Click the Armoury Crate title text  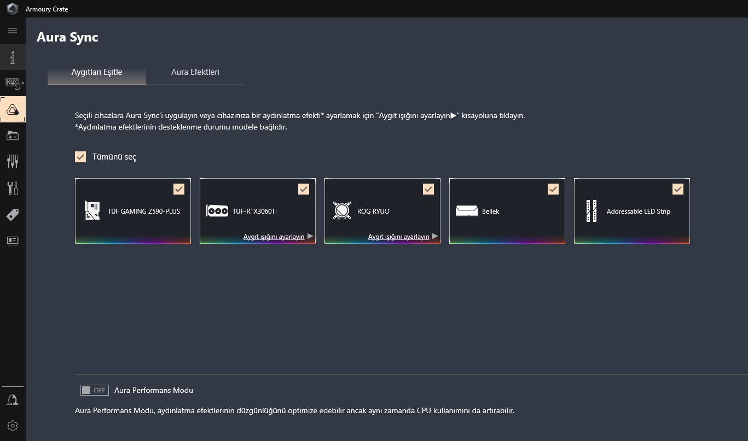click(47, 9)
